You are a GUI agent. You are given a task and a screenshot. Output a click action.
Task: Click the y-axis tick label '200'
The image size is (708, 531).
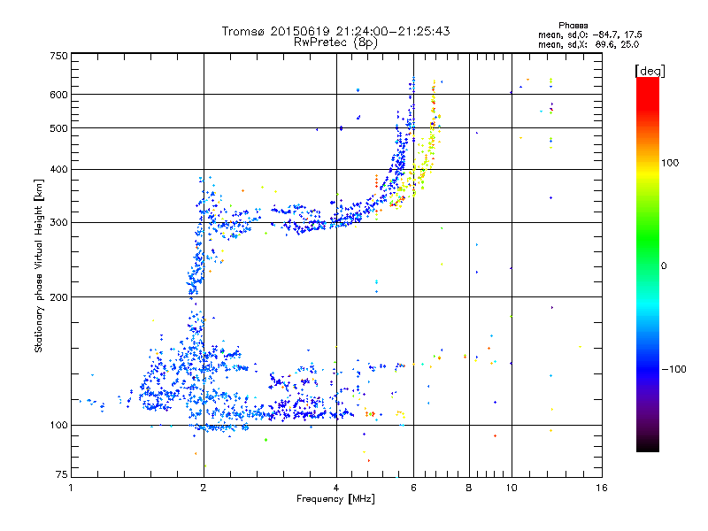point(58,297)
